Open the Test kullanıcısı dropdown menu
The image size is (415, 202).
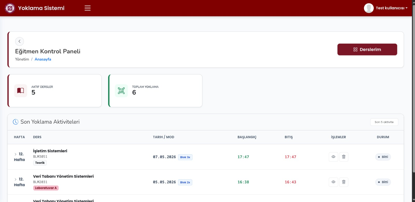point(392,8)
